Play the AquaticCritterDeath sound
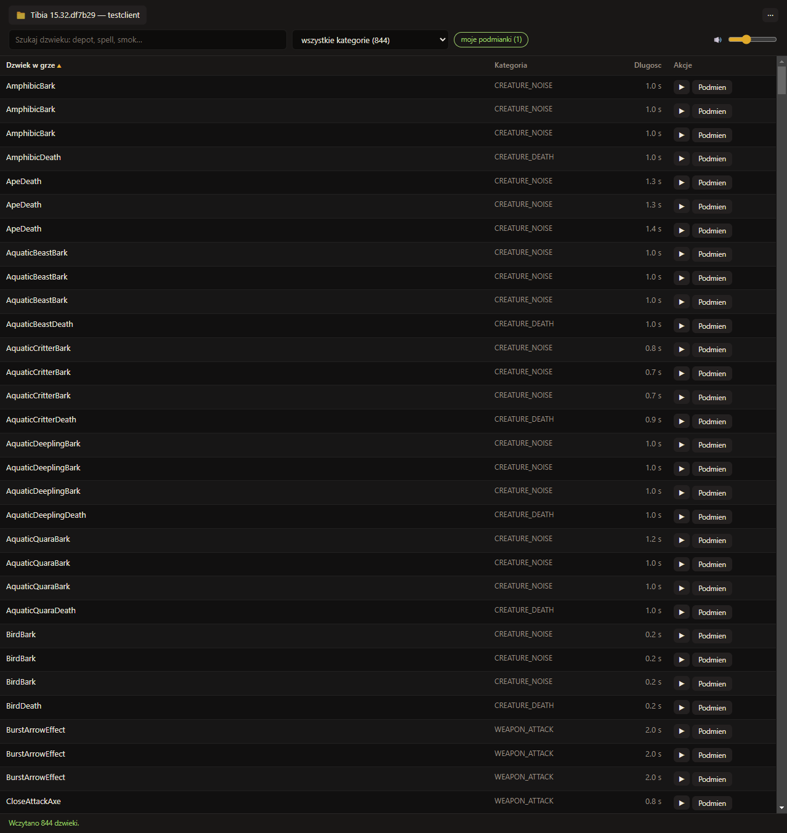787x833 pixels. pos(681,422)
